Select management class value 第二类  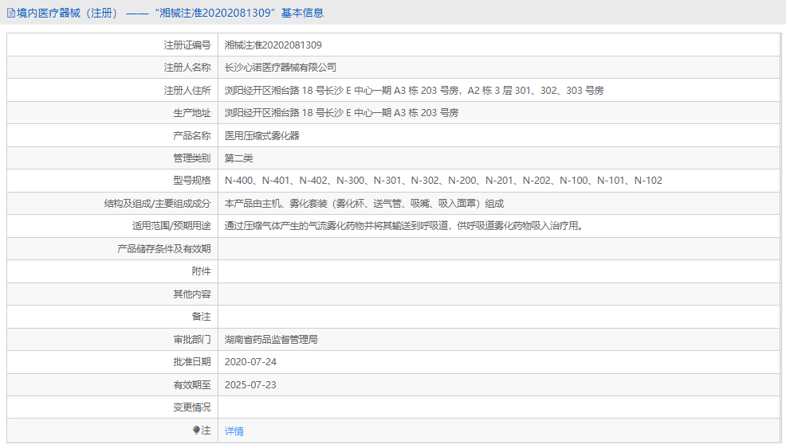coord(238,158)
